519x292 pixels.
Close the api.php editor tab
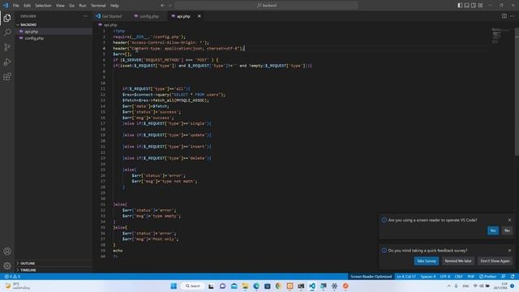pos(199,16)
